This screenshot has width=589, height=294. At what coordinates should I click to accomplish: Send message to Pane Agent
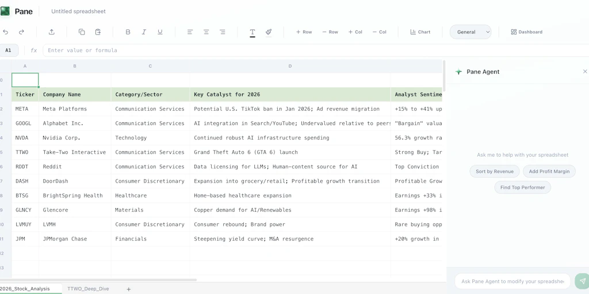click(582, 281)
